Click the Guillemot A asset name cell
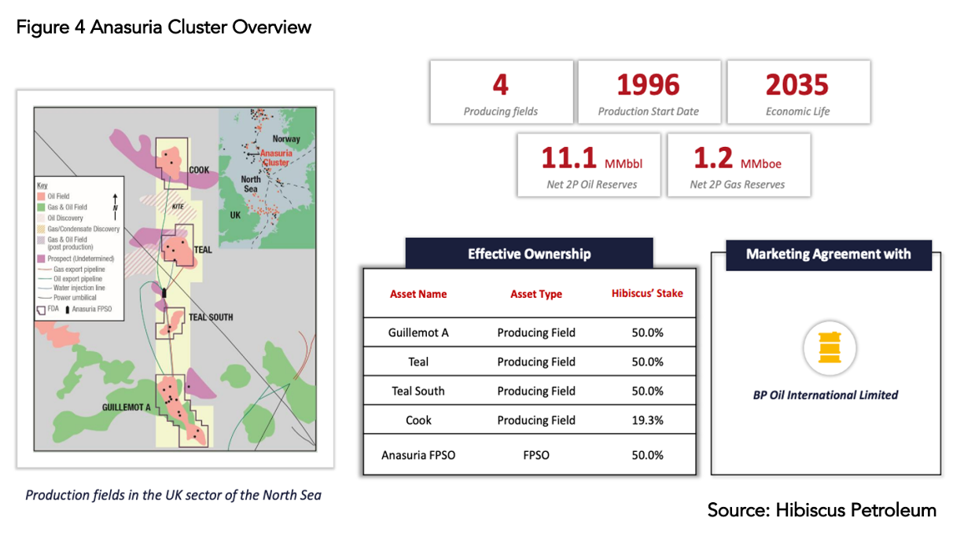Screen dimensions: 964x558 tap(418, 332)
